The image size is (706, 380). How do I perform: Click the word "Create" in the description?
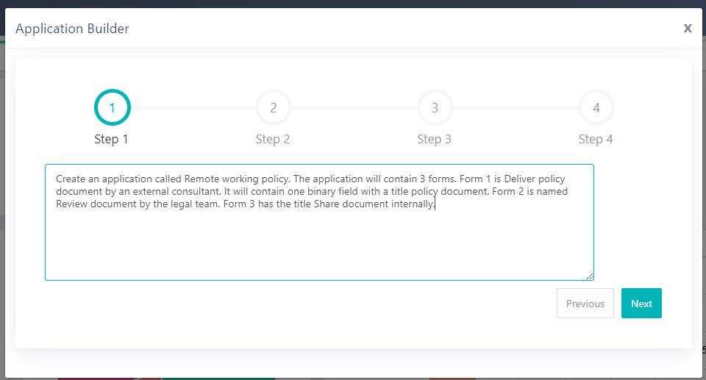(71, 179)
